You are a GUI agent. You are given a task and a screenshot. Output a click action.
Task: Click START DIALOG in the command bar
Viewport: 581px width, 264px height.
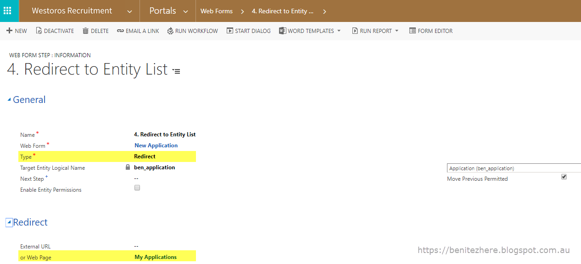coord(248,31)
